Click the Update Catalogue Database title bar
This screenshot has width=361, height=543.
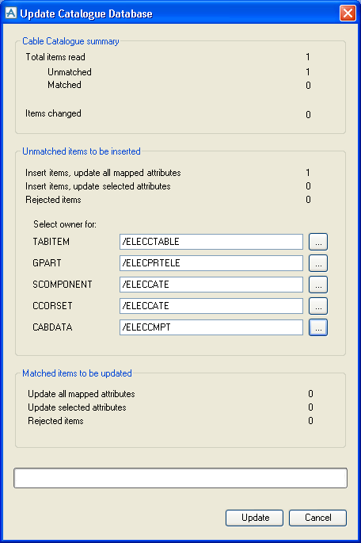(173, 13)
